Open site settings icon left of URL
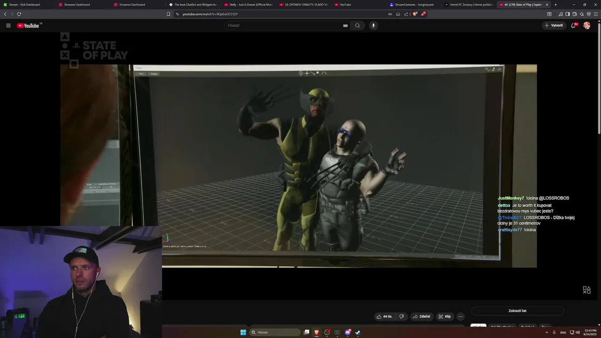The image size is (601, 338). (x=177, y=14)
